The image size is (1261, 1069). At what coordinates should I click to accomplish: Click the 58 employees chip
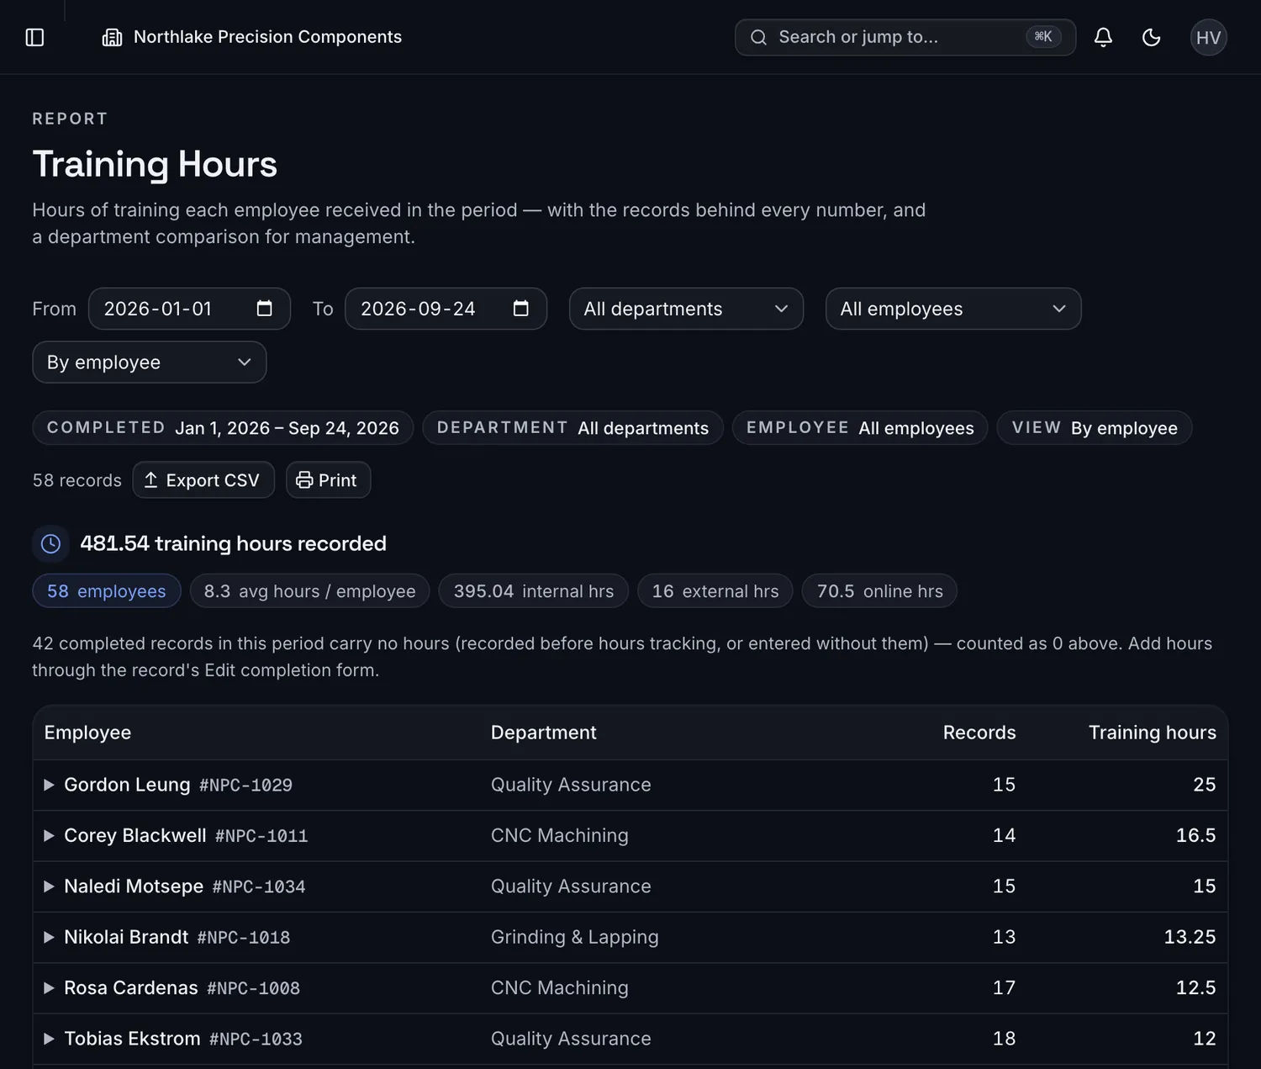point(107,590)
